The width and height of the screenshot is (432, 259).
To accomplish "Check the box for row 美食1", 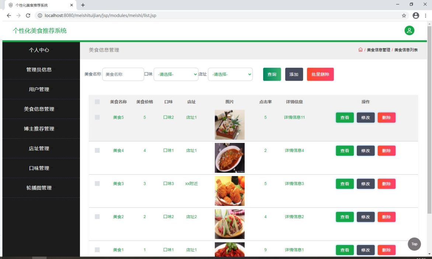I will [97, 250].
